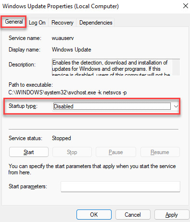Click the Start service button

[x=29, y=152]
